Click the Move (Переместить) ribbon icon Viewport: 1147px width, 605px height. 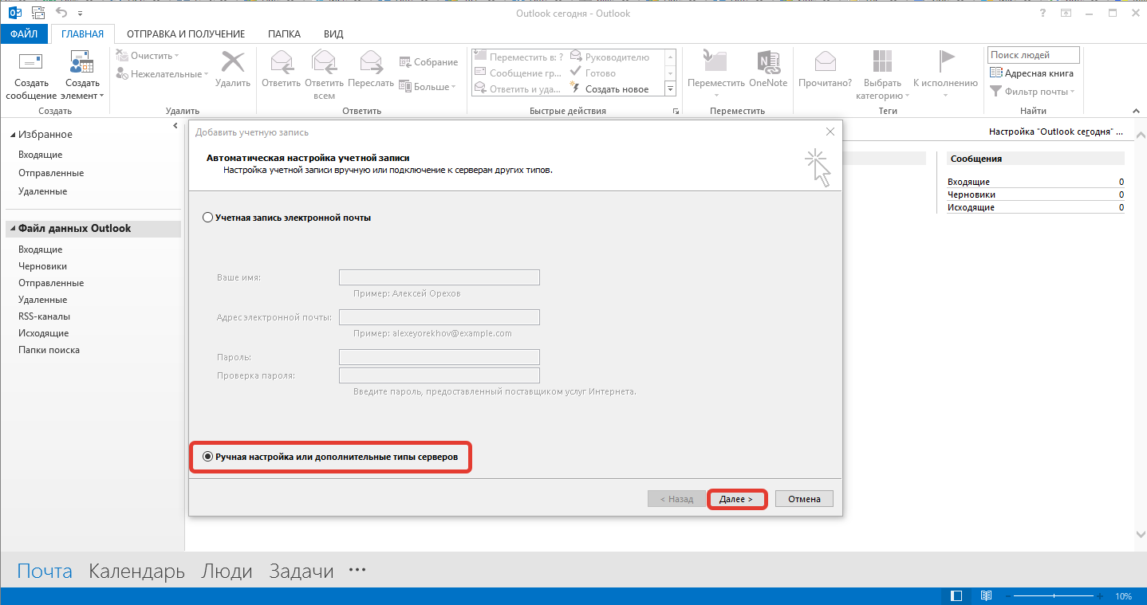coord(715,63)
